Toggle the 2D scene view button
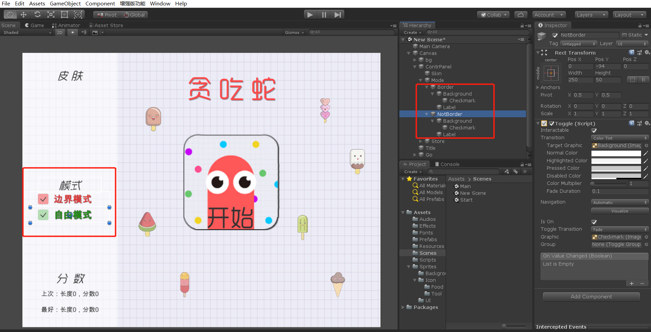The height and width of the screenshot is (332, 651). click(60, 33)
